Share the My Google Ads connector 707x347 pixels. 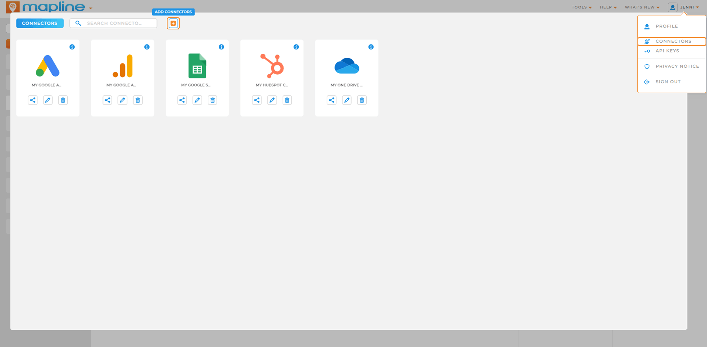pyautogui.click(x=32, y=100)
